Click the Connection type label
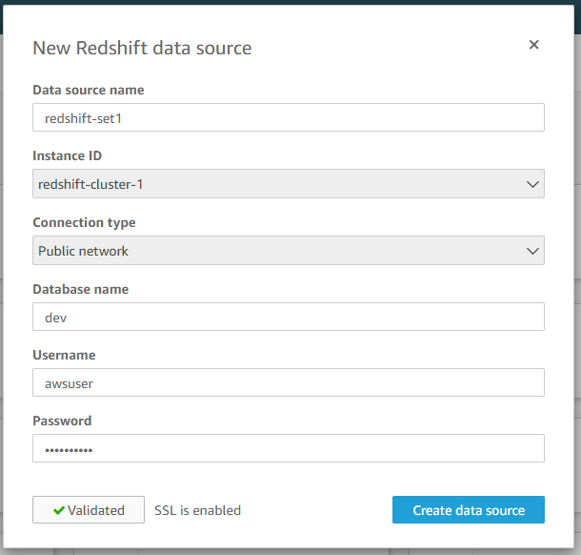This screenshot has width=581, height=555. pos(84,222)
